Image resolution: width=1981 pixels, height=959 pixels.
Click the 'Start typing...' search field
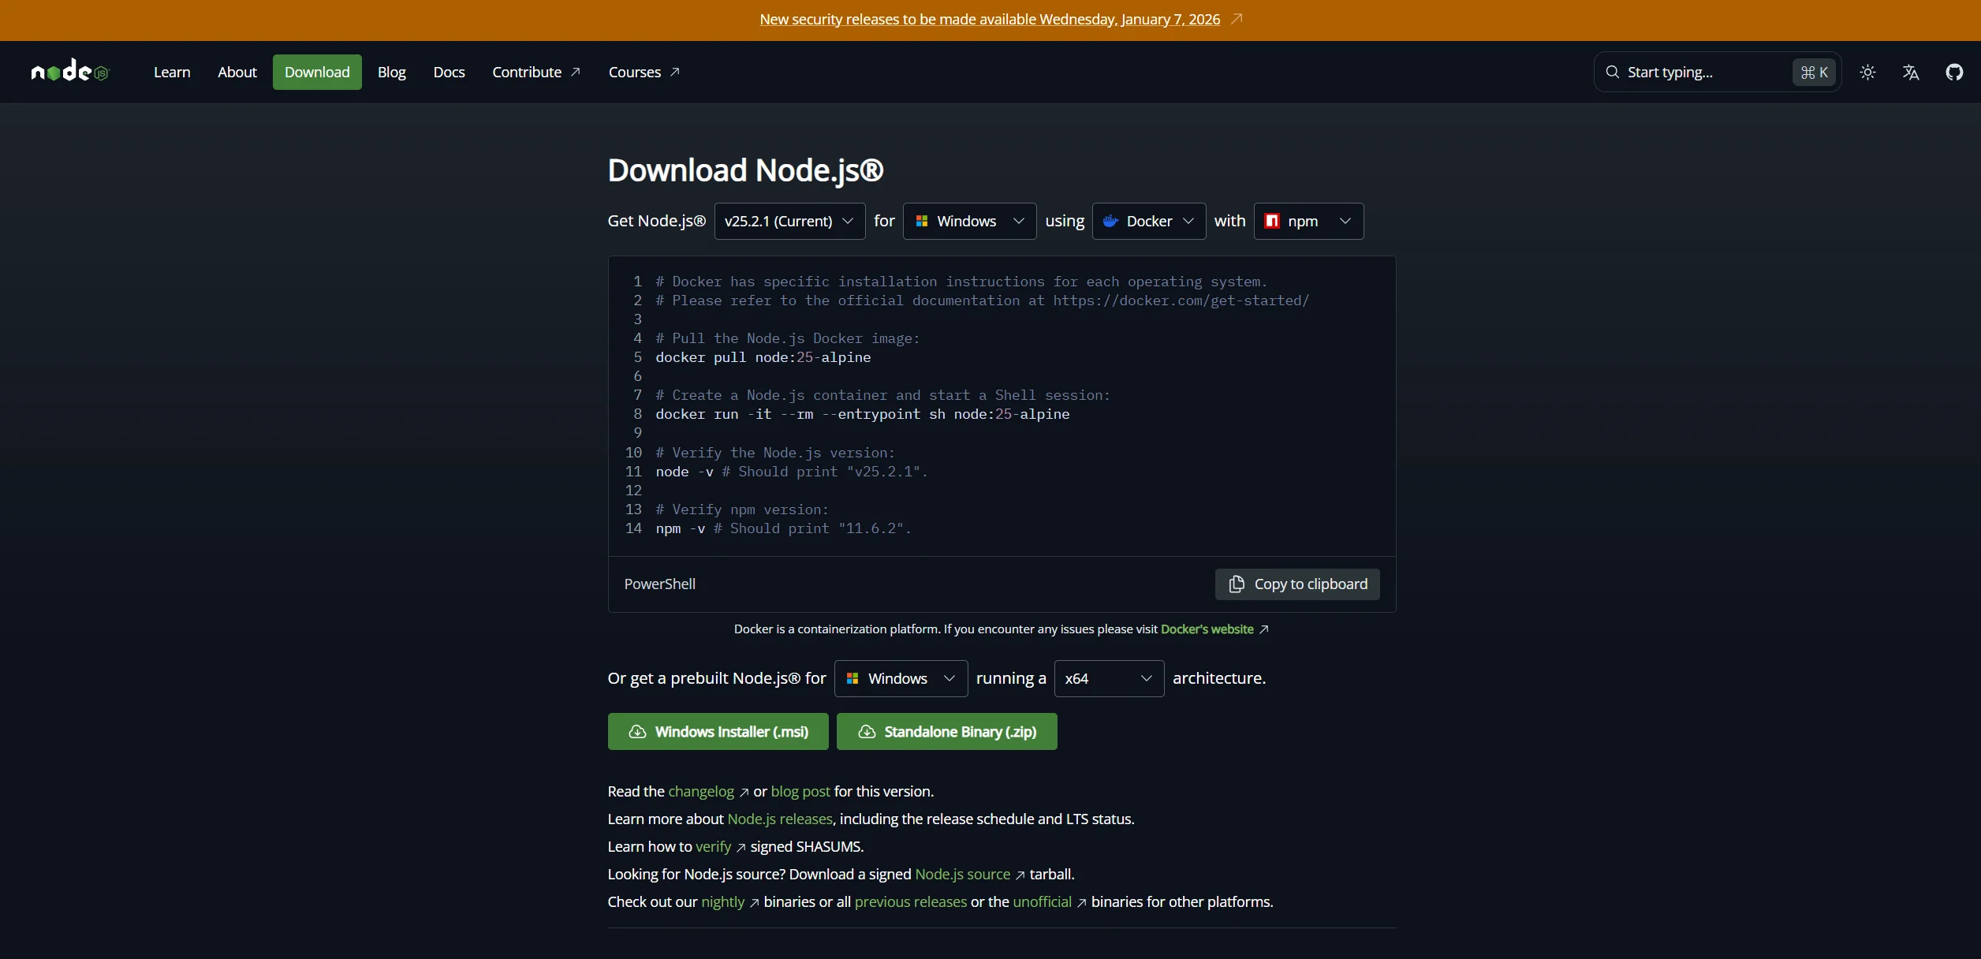tap(1672, 72)
